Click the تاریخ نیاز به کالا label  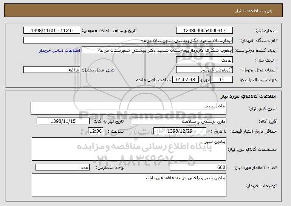(108, 121)
